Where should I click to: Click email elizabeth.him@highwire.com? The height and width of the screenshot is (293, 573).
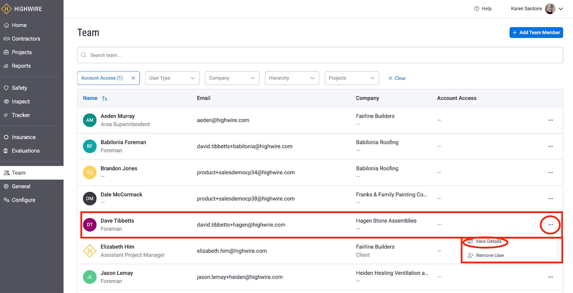(232, 251)
